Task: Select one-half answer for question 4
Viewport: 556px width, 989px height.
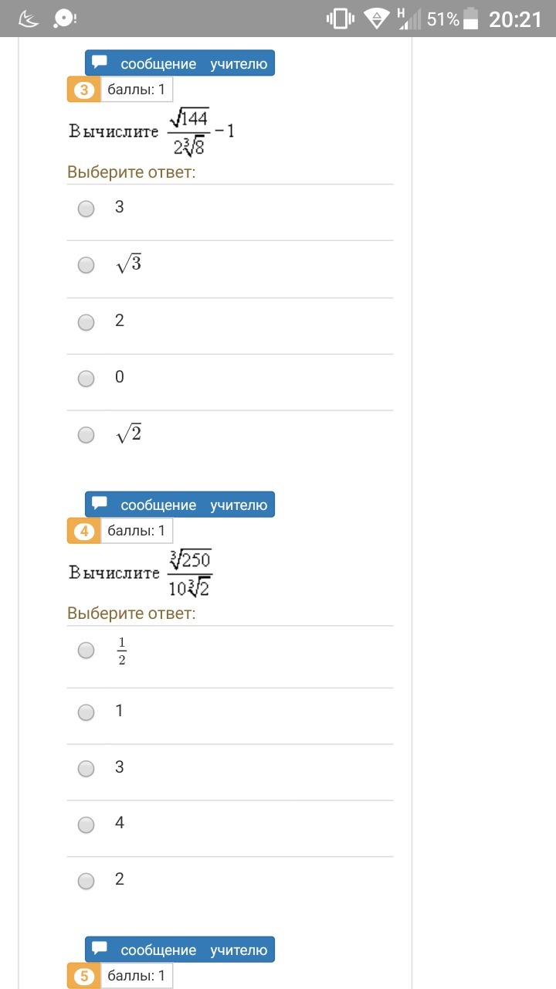Action: (86, 651)
